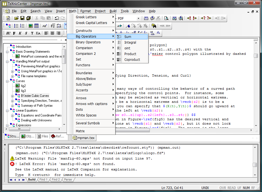Toggle the NUM indicator in the status bar
Screen dimensions: 262x192
[x=246, y=188]
